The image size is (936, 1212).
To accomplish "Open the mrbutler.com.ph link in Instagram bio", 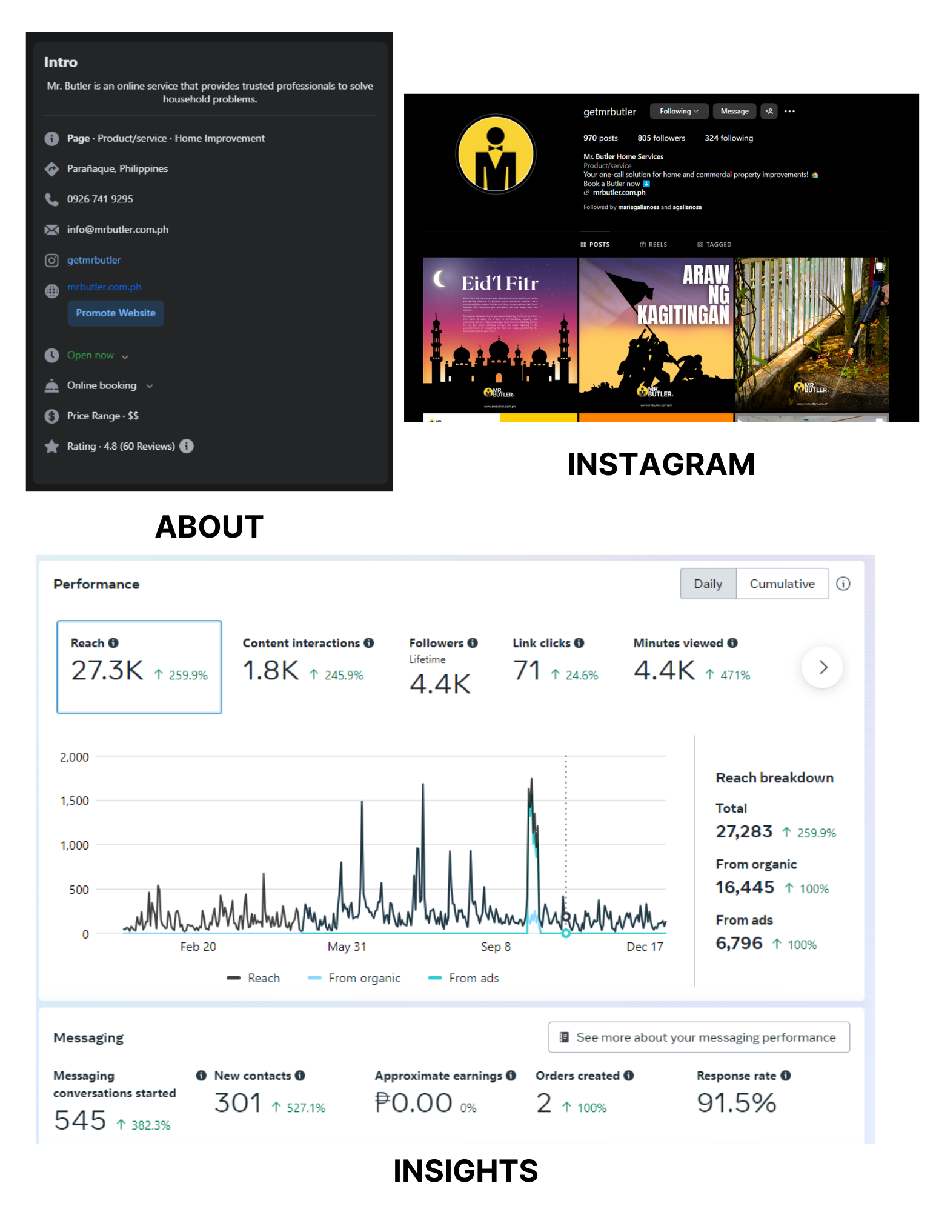I will 619,193.
